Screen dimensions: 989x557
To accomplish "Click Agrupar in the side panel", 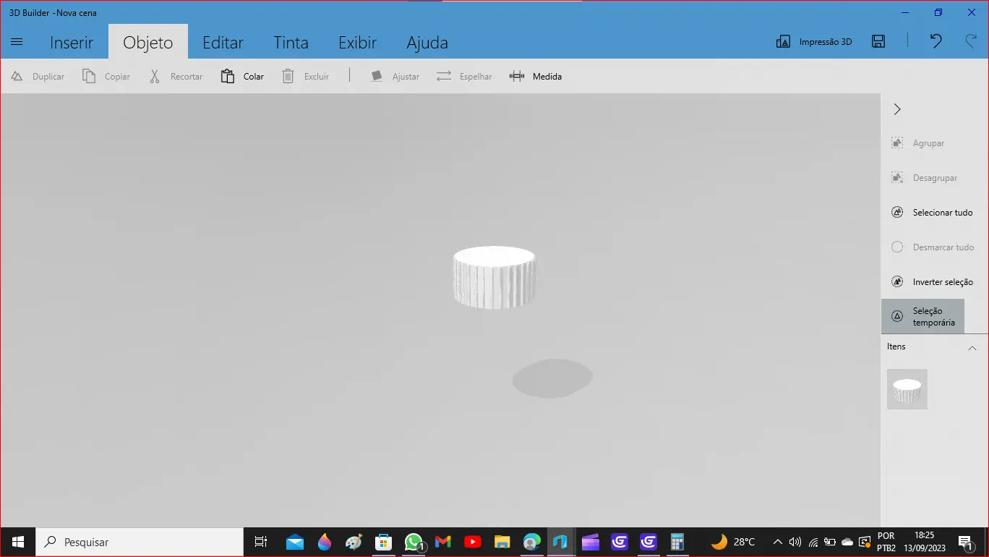I will click(918, 143).
